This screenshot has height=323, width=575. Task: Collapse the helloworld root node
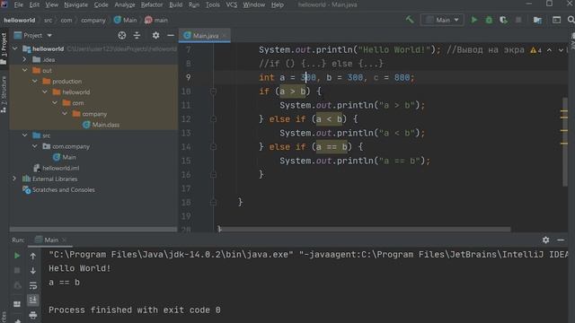[15, 48]
